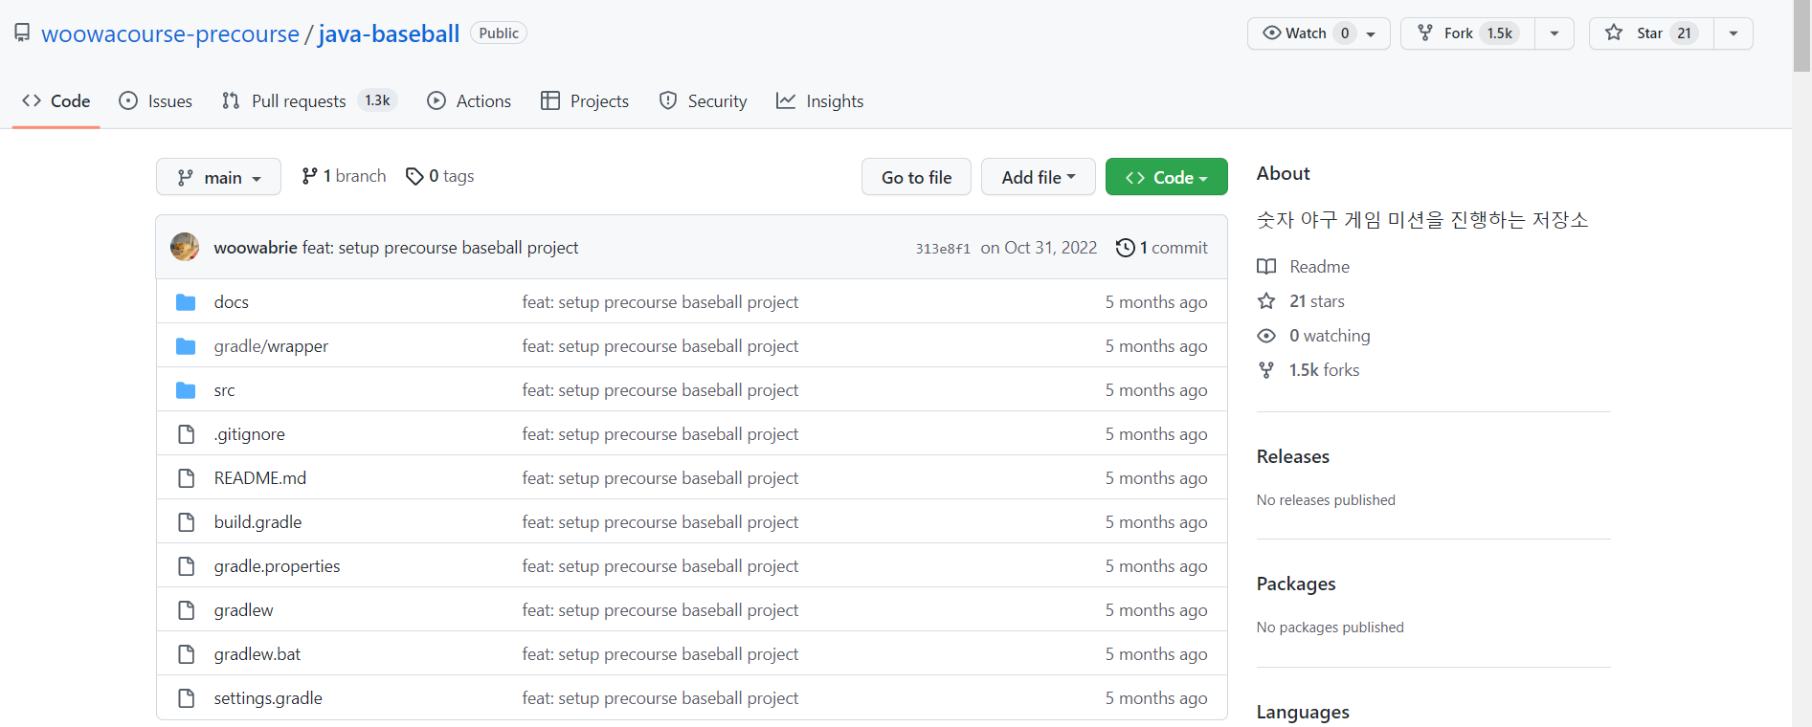The width and height of the screenshot is (1812, 727).
Task: Click the gradlew.bat file icon
Action: coord(187,654)
